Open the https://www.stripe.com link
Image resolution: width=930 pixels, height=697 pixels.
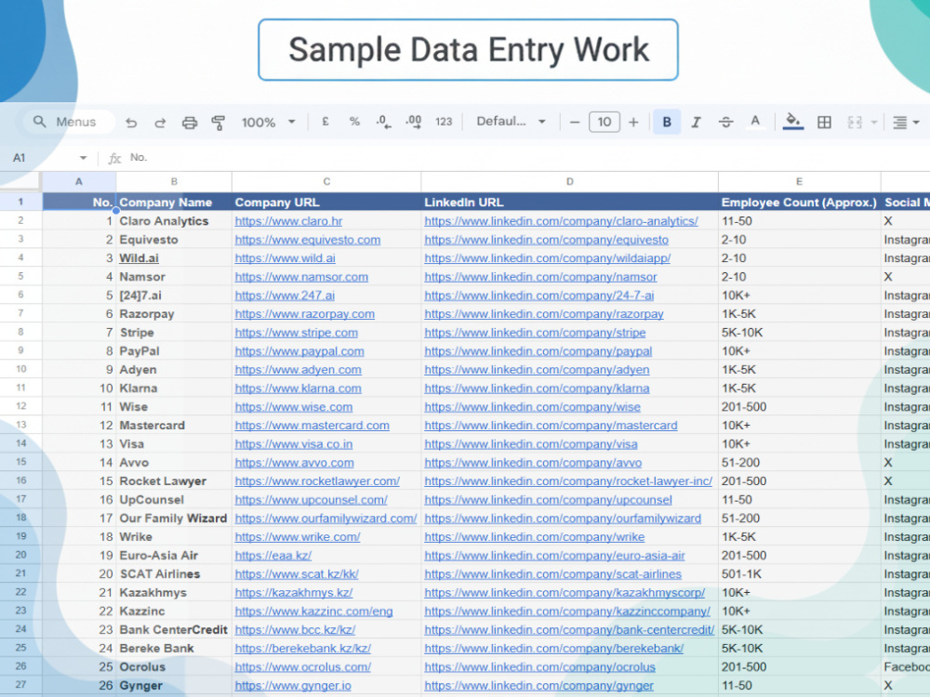pos(296,333)
